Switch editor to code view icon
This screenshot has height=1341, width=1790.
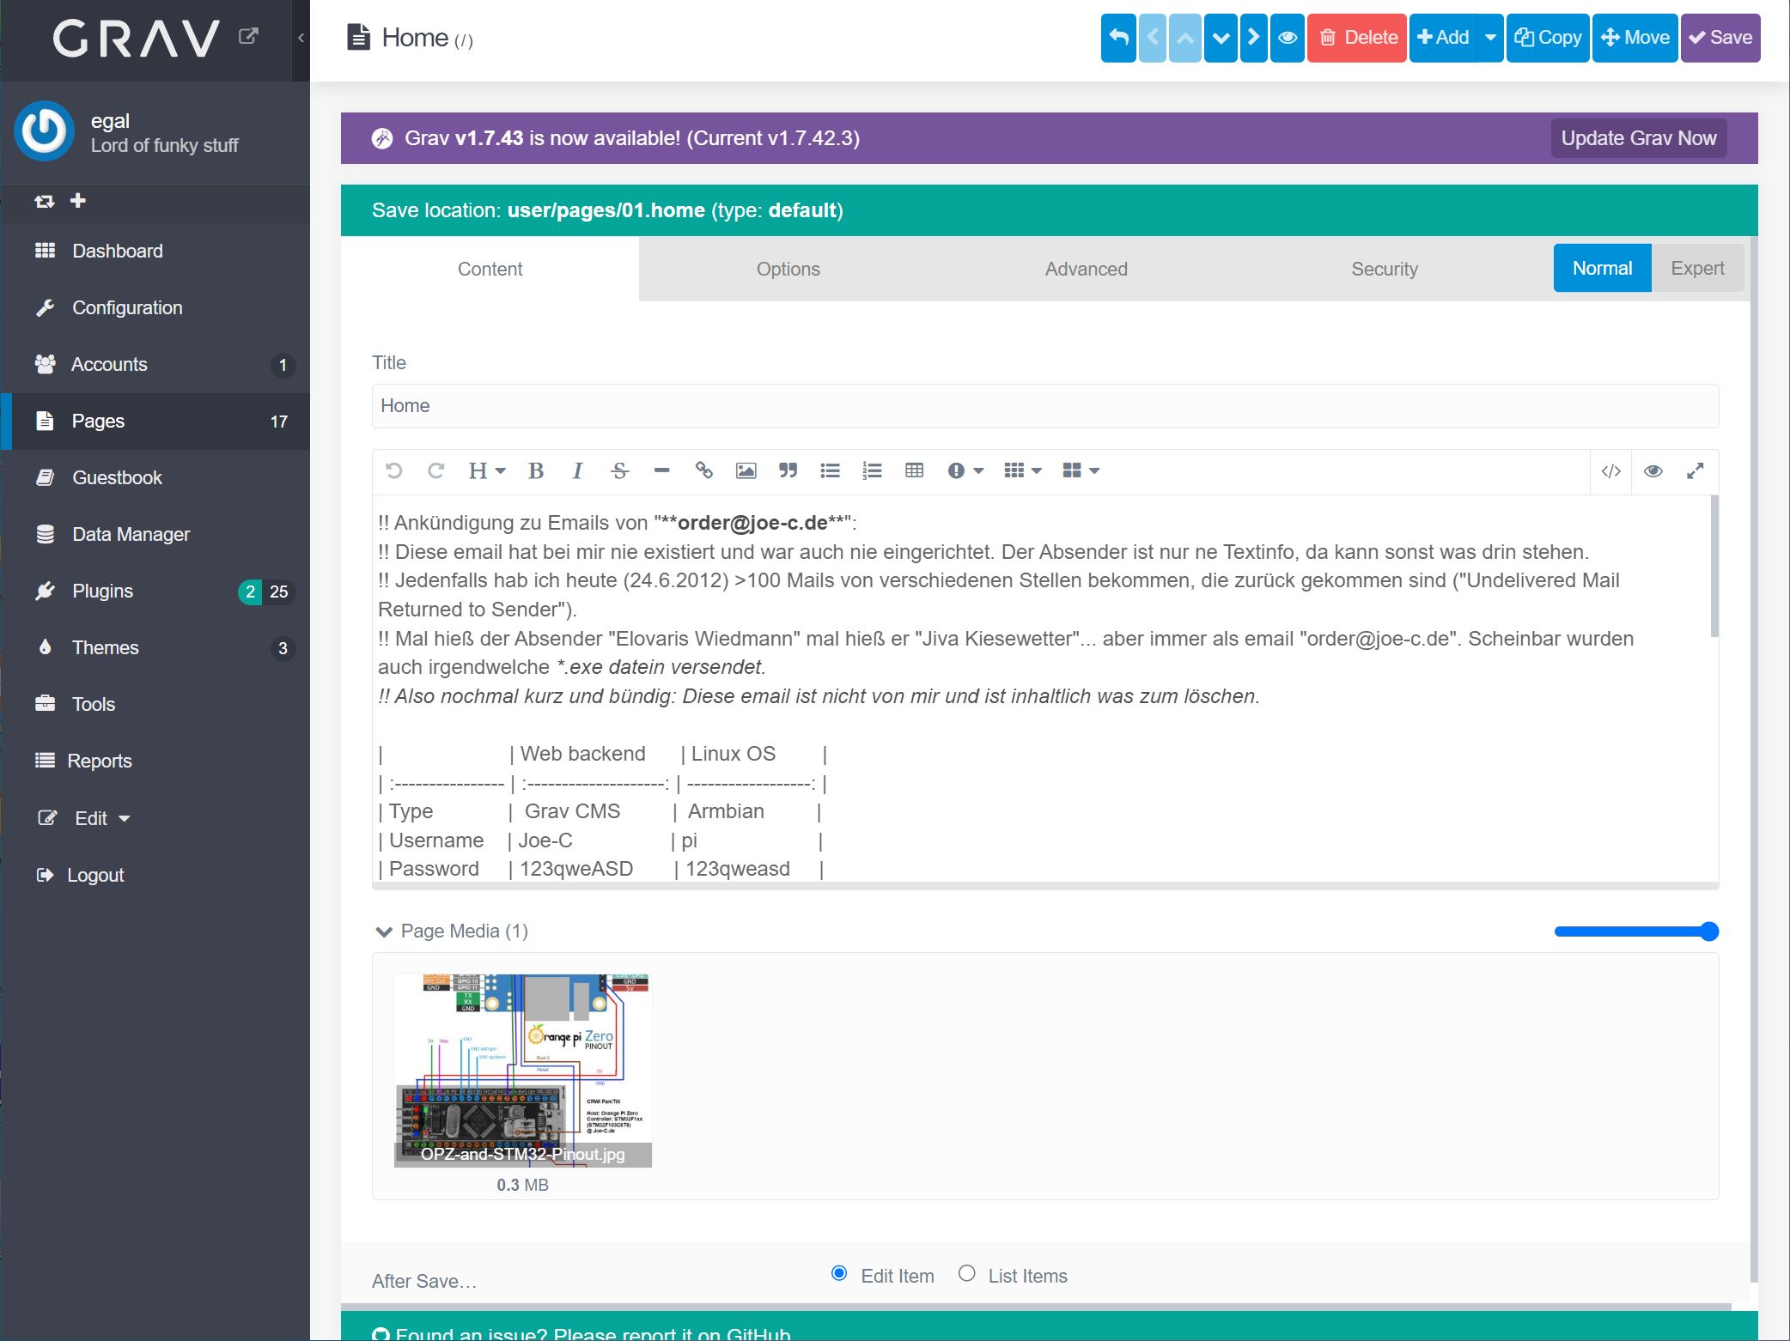click(1610, 470)
